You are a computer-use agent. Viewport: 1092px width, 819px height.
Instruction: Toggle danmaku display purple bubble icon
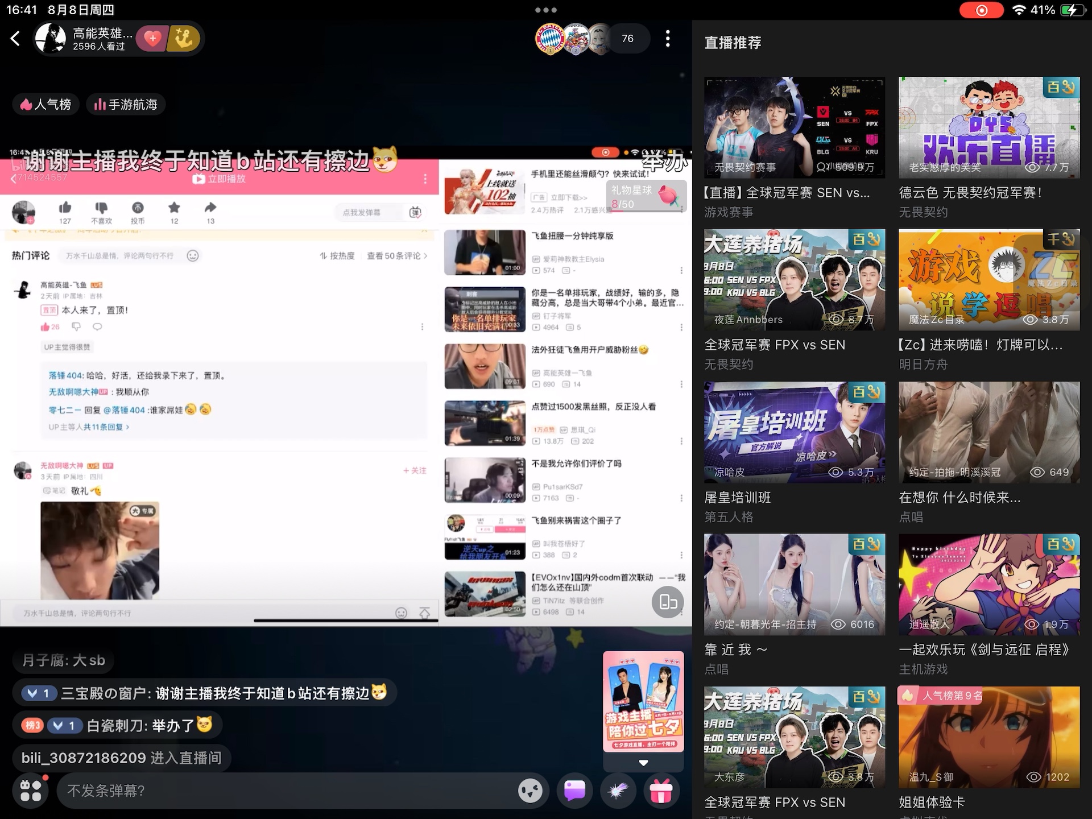[574, 791]
